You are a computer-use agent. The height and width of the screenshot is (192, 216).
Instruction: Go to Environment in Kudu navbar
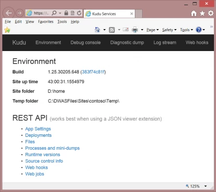click(48, 43)
